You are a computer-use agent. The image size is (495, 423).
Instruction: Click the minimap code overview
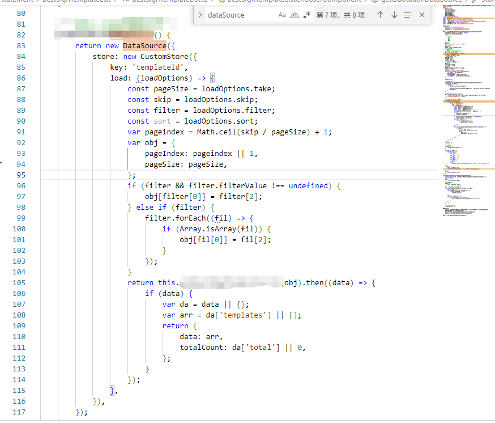tap(468, 111)
